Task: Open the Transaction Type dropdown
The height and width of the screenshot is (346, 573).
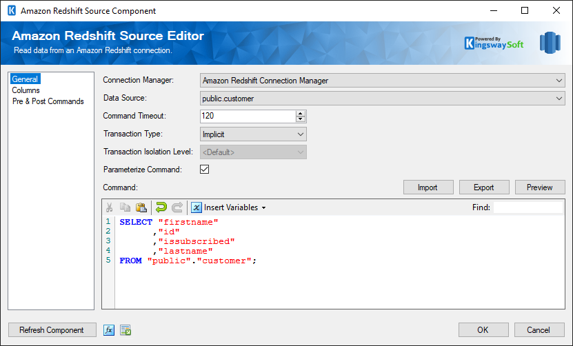Action: point(253,134)
